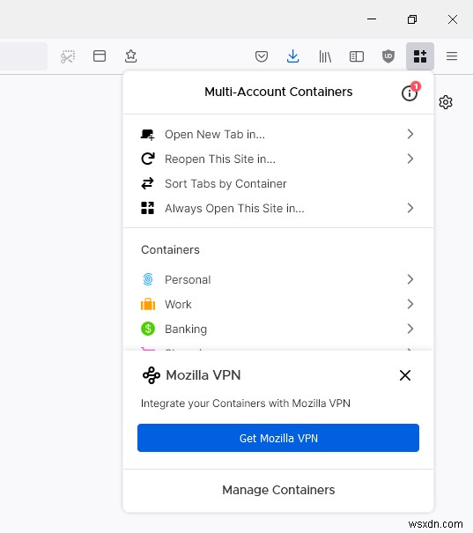Screen dimensions: 473x533
Task: Open the container tab window icon
Action: [100, 56]
